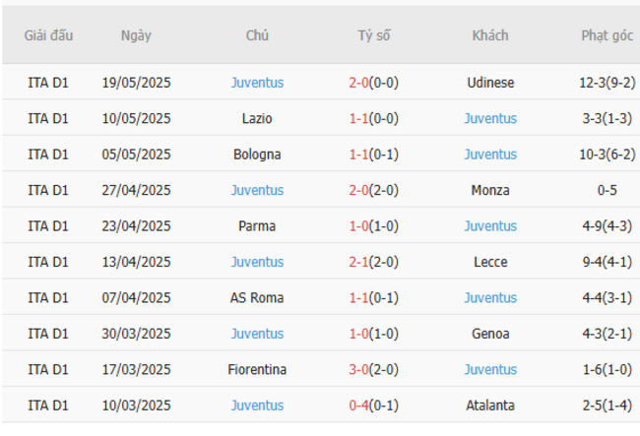Click the Genoa team name

point(490,334)
